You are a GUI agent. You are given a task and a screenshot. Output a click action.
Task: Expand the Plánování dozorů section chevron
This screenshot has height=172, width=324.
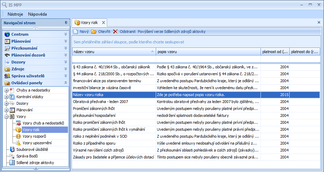[66, 55]
